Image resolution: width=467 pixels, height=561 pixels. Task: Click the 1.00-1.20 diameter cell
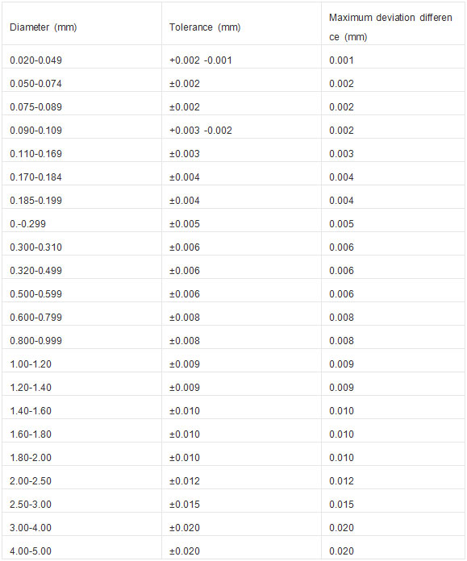31,364
